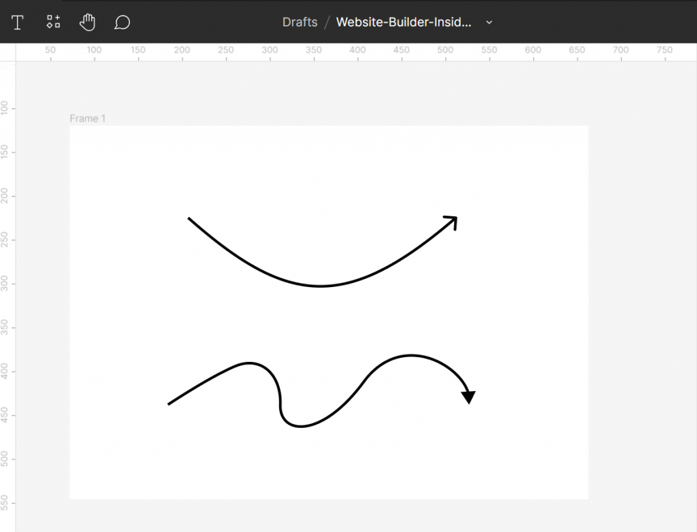Viewport: 697px width, 532px height.
Task: Open options beside the document title
Action: pos(489,22)
